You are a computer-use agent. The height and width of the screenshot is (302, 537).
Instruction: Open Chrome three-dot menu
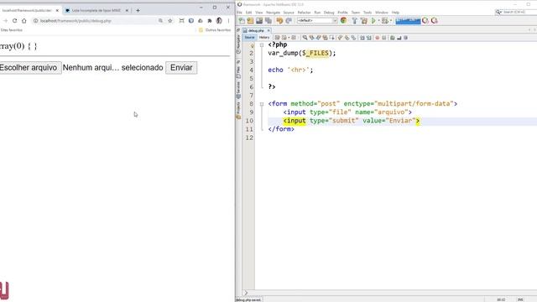[x=228, y=21]
